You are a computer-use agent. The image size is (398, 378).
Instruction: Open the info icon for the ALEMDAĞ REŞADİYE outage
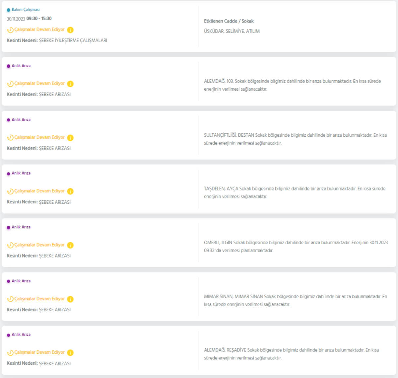point(70,353)
